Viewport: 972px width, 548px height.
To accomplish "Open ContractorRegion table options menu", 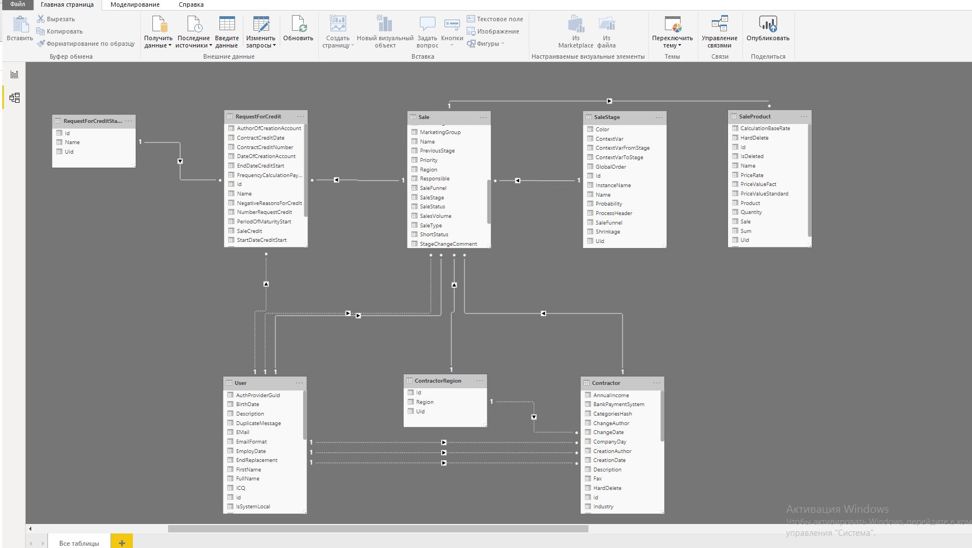I will pos(480,381).
